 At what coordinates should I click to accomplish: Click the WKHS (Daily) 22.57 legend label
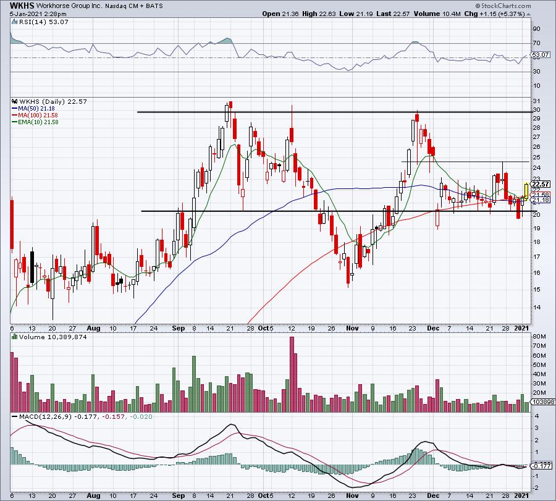[53, 102]
